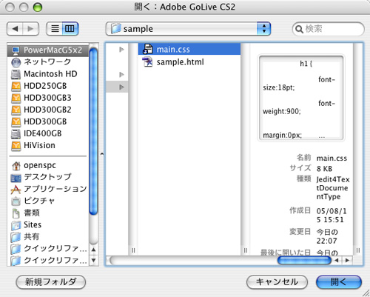Click the sample.html file icon
This screenshot has height=297, width=370.
[x=147, y=61]
